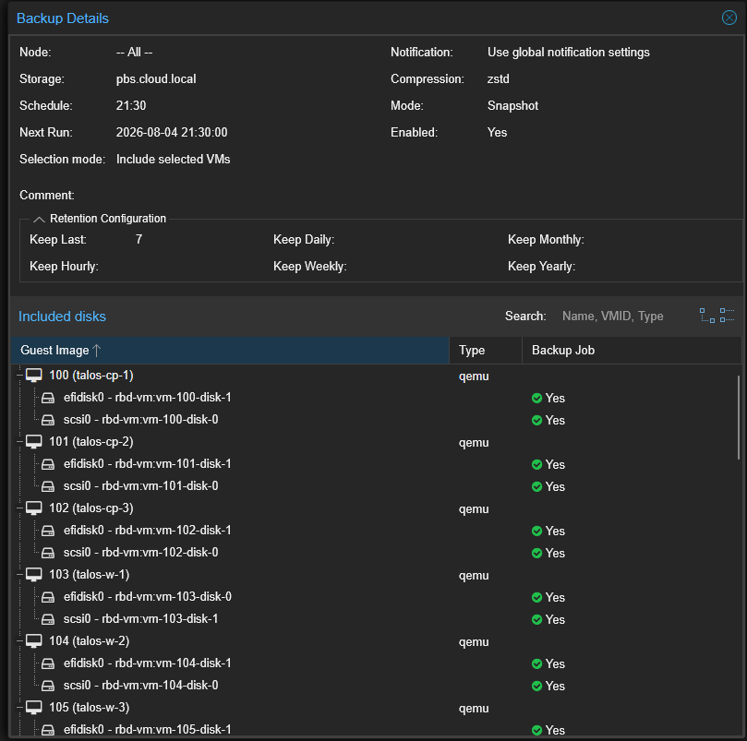Image resolution: width=747 pixels, height=741 pixels.
Task: Click the collapse all tree icon
Action: click(727, 316)
